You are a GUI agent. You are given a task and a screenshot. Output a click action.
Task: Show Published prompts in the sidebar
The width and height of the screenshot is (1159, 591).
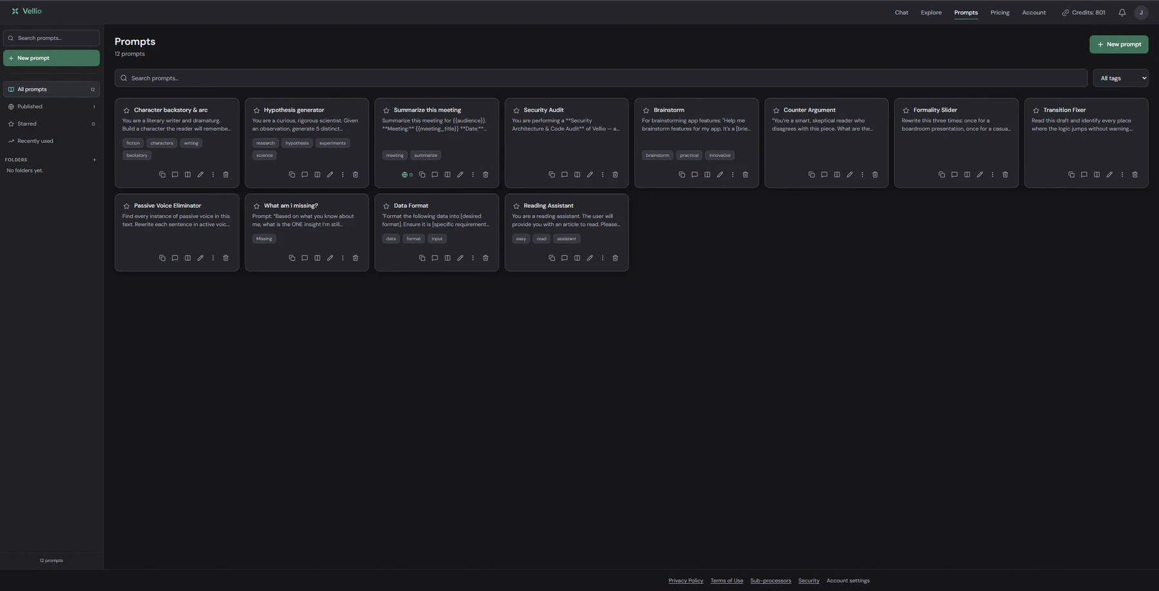coord(52,107)
